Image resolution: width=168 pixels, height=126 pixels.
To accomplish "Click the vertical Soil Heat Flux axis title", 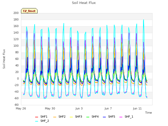I will [4, 59].
